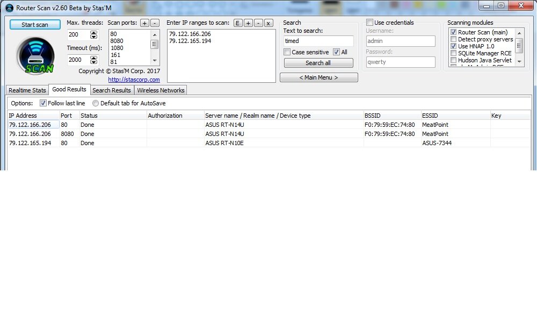Remove a port with Scan ports minus button

(x=154, y=23)
